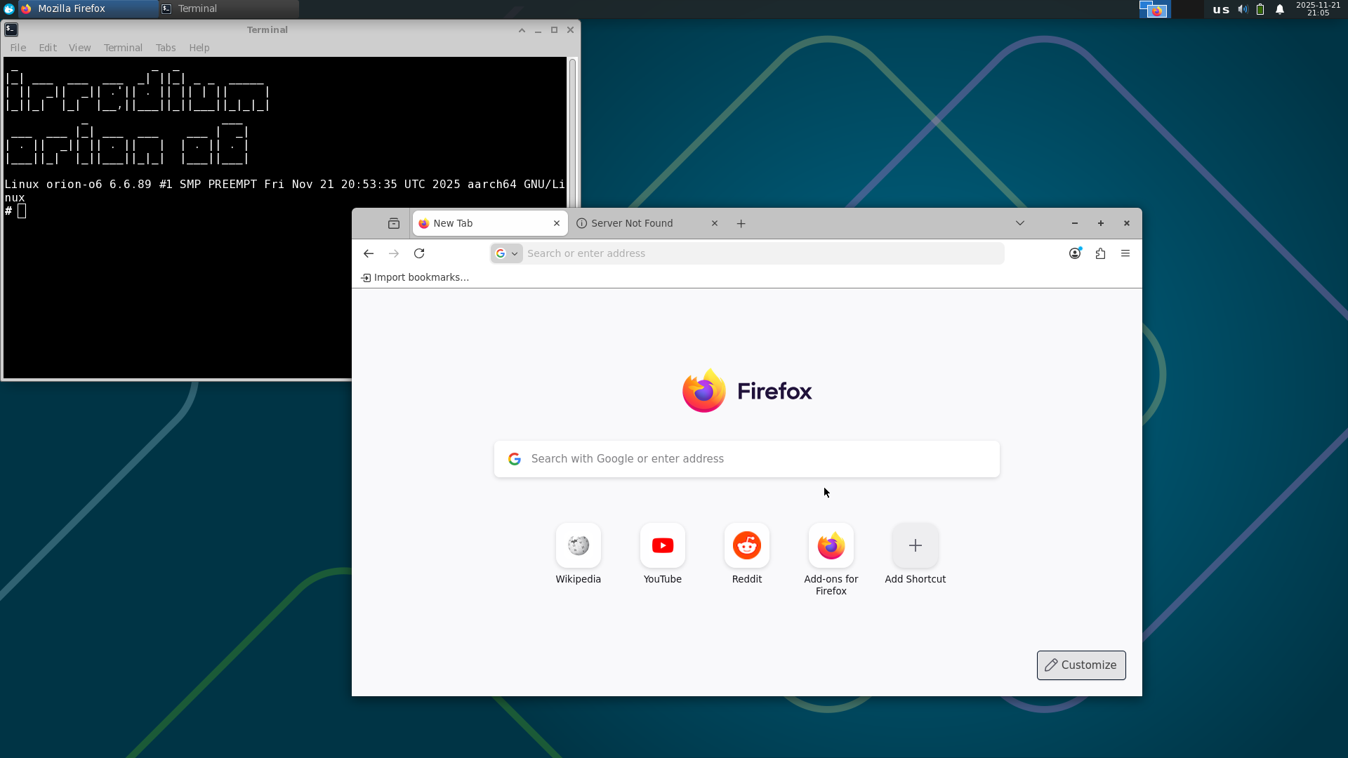1348x758 pixels.
Task: Click the us keyboard layout indicator
Action: pyautogui.click(x=1221, y=9)
